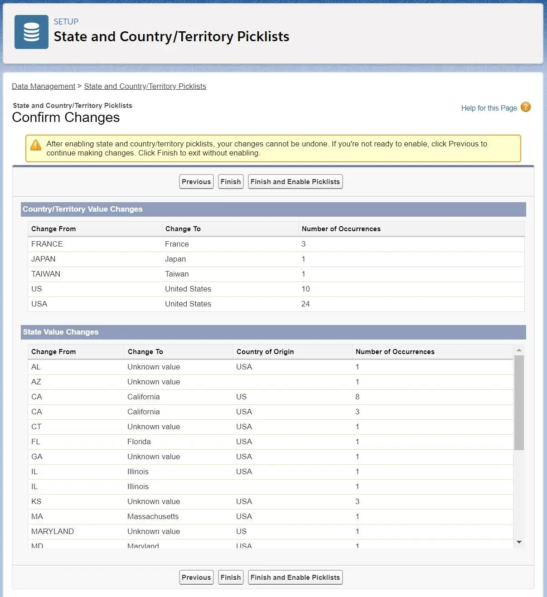The height and width of the screenshot is (597, 547).
Task: Click Number of Occurrences header in State table
Action: [395, 352]
